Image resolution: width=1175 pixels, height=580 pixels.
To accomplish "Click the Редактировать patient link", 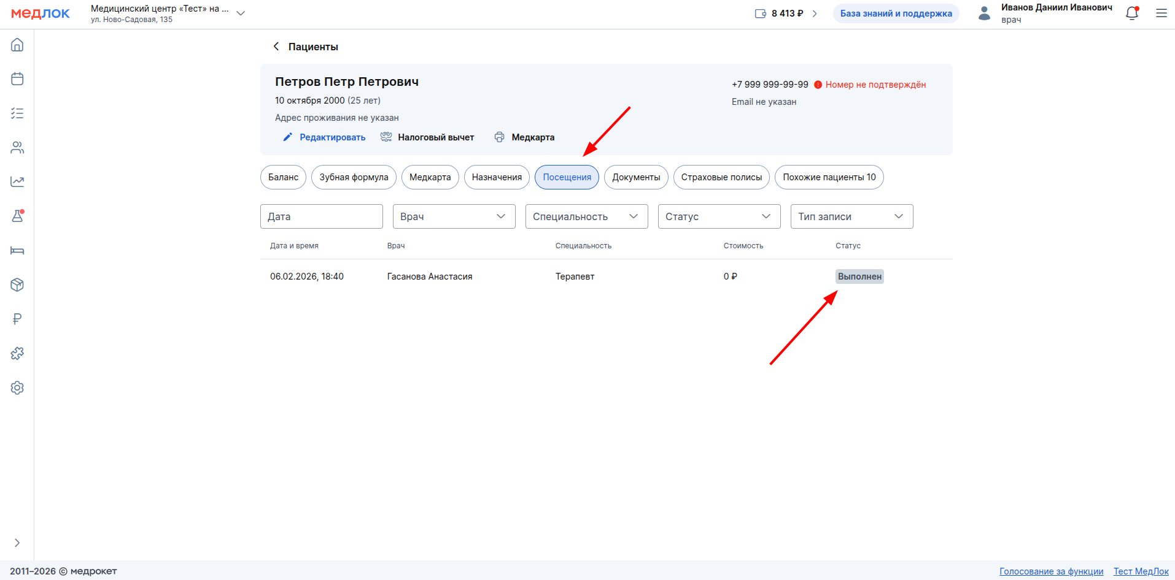I will 332,137.
